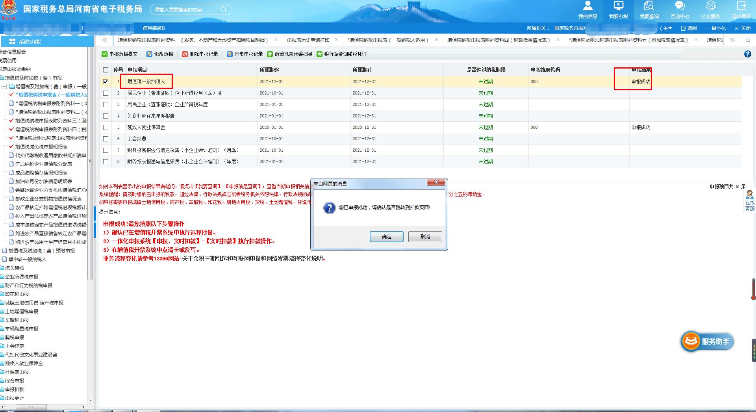This screenshot has height=412, width=756.
Task: Click the search magnifier in the header box
Action: [224, 9]
